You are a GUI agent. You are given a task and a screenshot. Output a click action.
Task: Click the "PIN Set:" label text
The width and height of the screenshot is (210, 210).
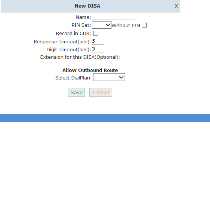tap(81, 25)
